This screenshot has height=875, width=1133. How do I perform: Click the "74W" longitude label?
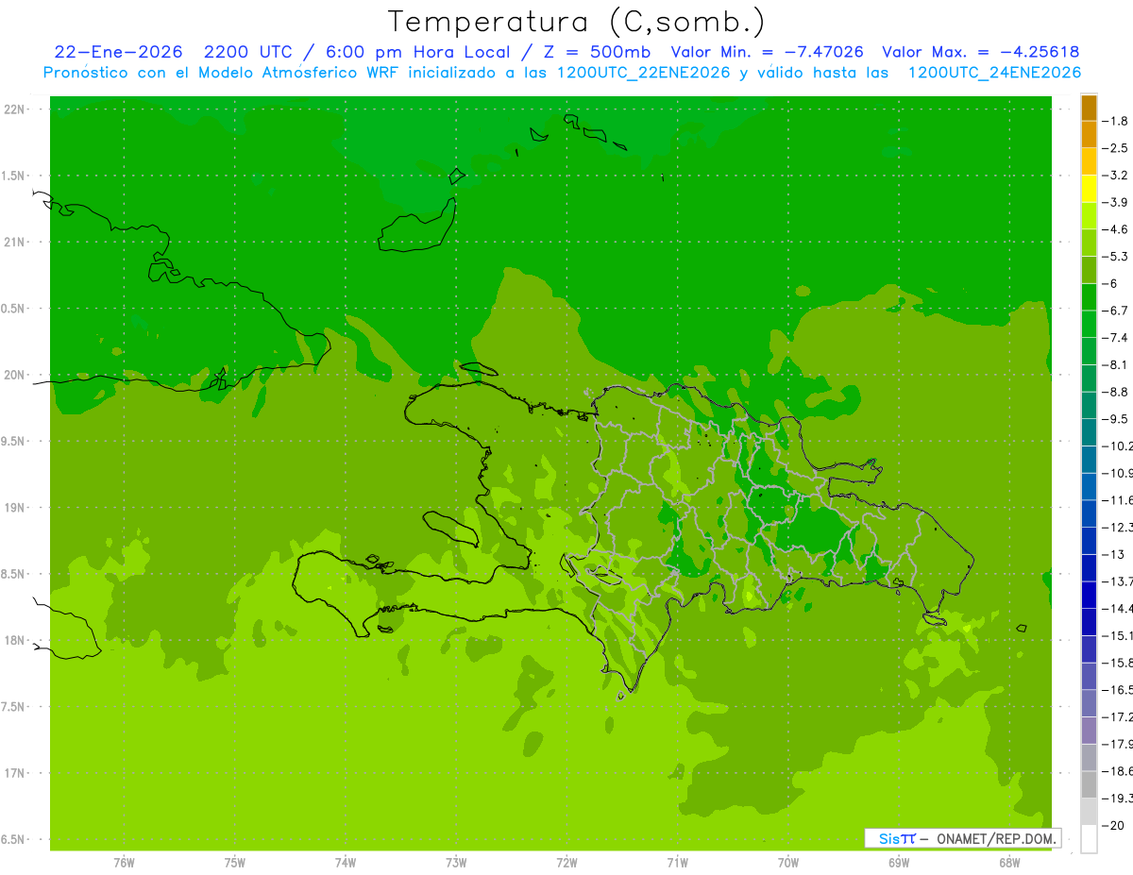[346, 863]
